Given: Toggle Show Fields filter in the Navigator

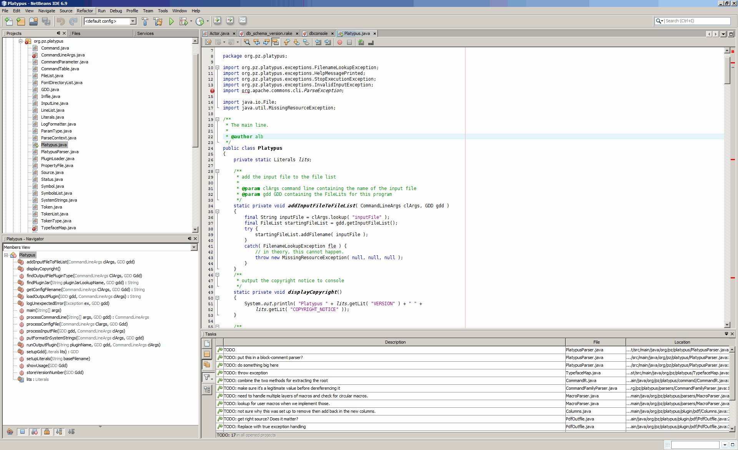Looking at the screenshot, I should pos(22,432).
